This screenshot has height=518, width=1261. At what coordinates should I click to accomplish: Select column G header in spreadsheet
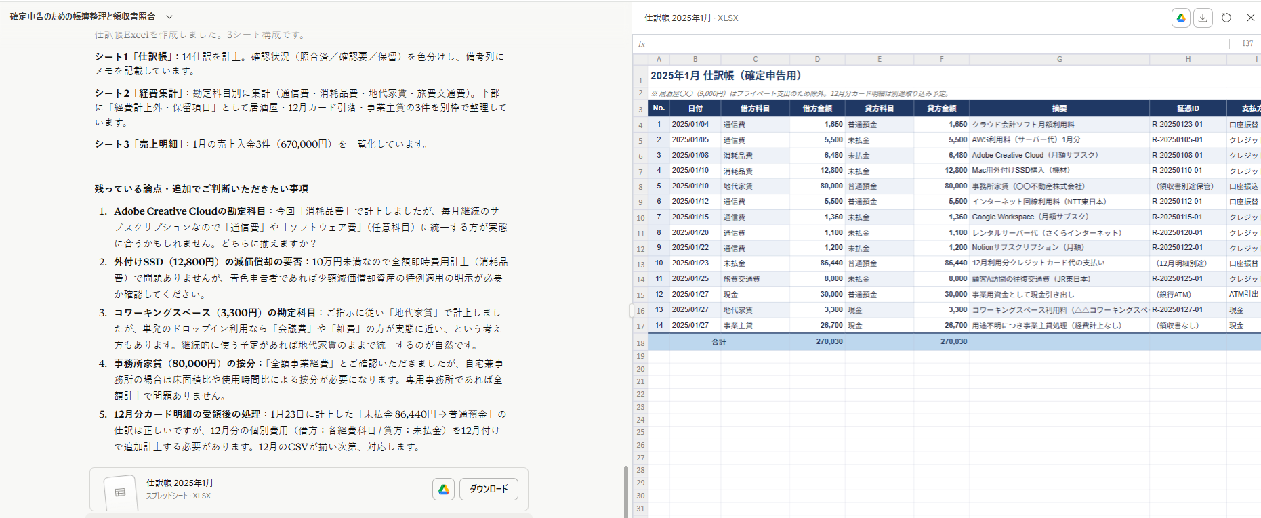tap(1059, 60)
